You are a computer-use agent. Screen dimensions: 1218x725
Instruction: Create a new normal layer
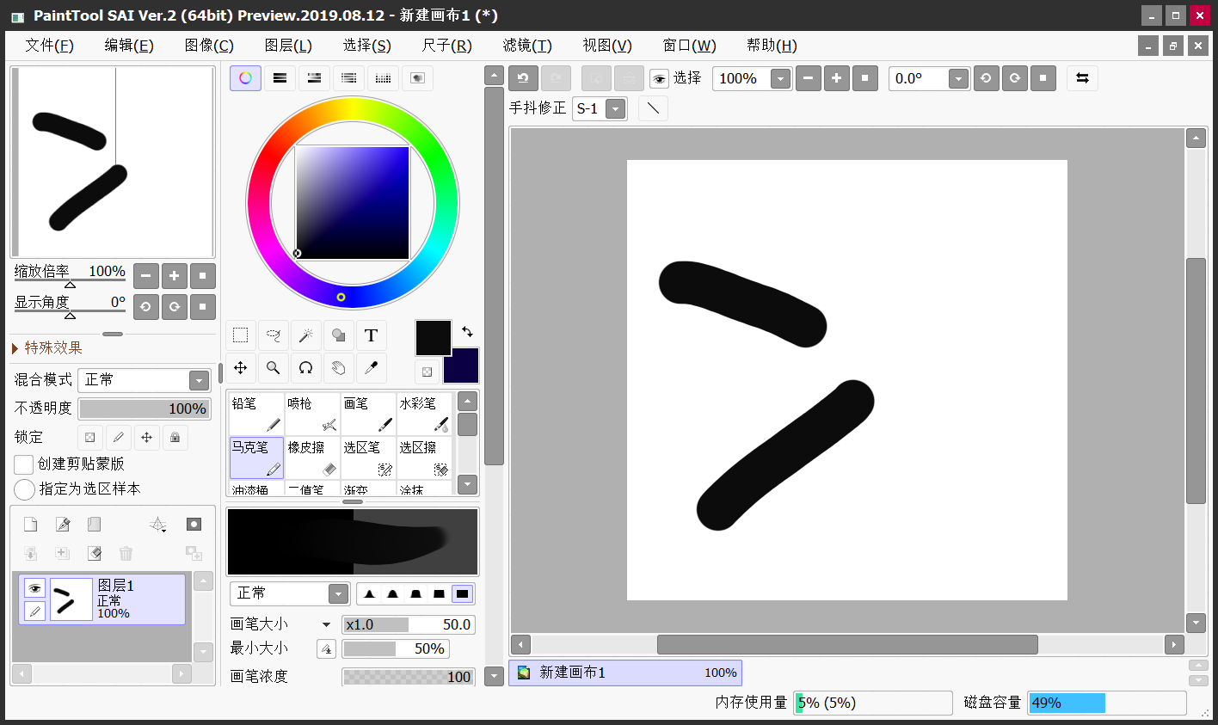(30, 525)
